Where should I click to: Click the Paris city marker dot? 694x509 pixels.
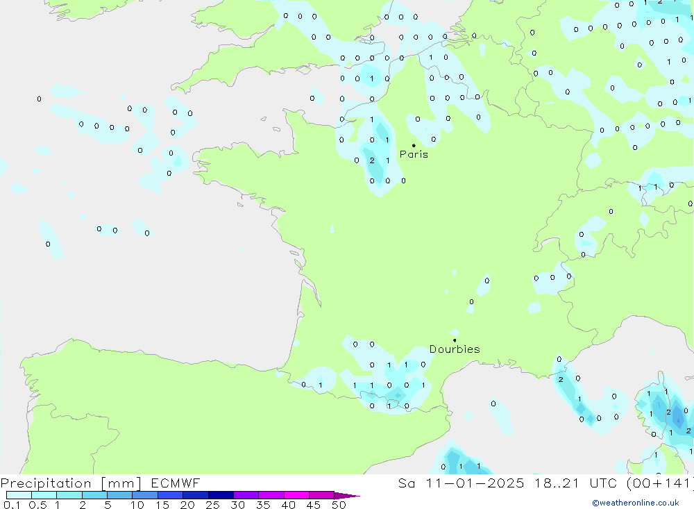point(414,146)
